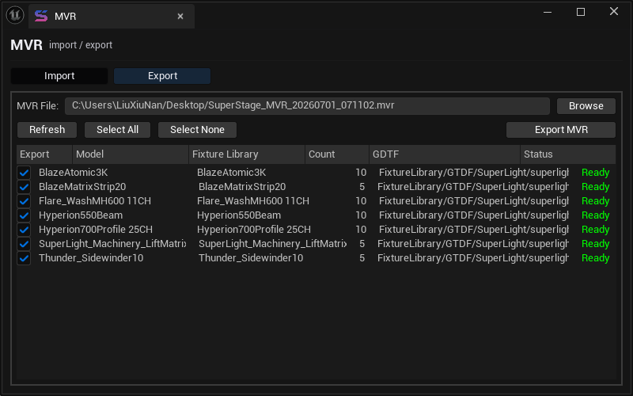Image resolution: width=633 pixels, height=396 pixels.
Task: Click count 10 for BlazeAtomic3K
Action: pyautogui.click(x=361, y=173)
